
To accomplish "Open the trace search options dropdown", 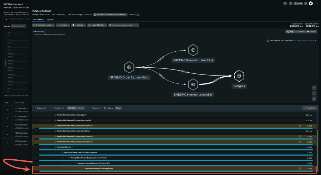I will (x=6, y=19).
